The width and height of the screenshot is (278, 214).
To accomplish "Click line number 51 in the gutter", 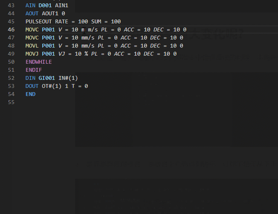I will (x=11, y=70).
